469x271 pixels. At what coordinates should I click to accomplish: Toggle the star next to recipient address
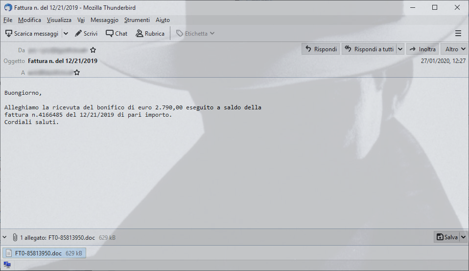click(77, 72)
